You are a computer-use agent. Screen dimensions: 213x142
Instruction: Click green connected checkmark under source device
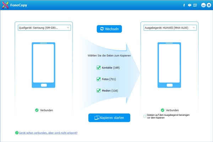[x=37, y=110]
